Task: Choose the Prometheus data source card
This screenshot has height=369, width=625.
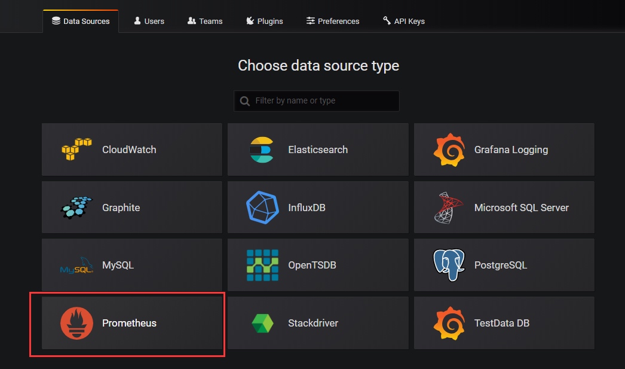Action: 131,323
